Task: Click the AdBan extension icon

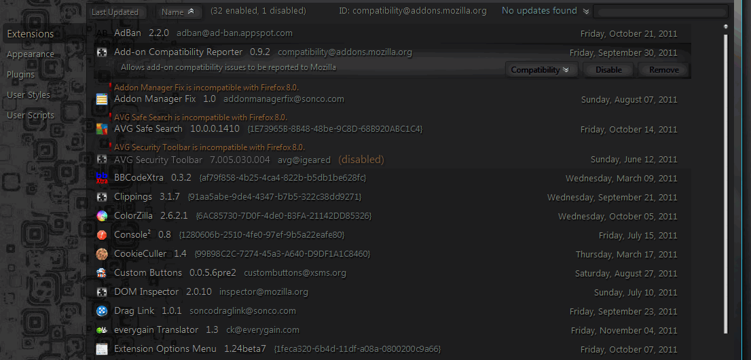Action: [102, 33]
